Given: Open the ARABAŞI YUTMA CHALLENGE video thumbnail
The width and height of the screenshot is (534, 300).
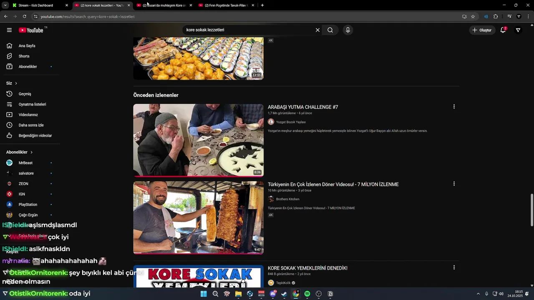Looking at the screenshot, I should (x=198, y=140).
